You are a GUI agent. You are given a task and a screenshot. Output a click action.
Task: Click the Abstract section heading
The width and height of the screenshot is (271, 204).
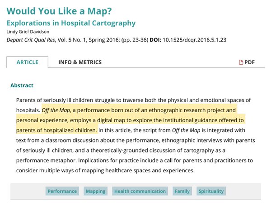coord(22,85)
